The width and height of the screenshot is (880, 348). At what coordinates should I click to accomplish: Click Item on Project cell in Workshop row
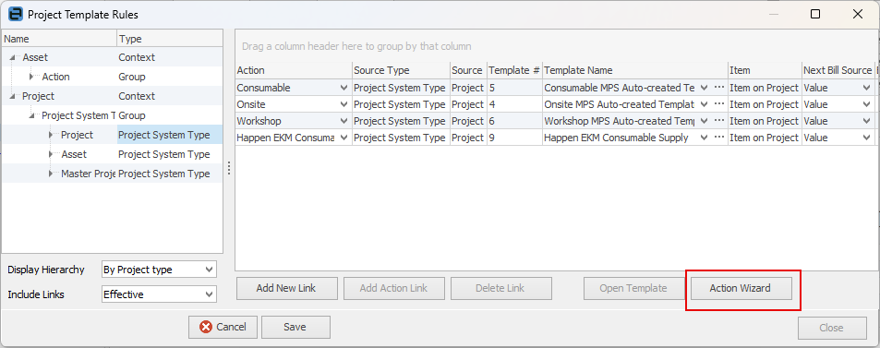coord(765,121)
